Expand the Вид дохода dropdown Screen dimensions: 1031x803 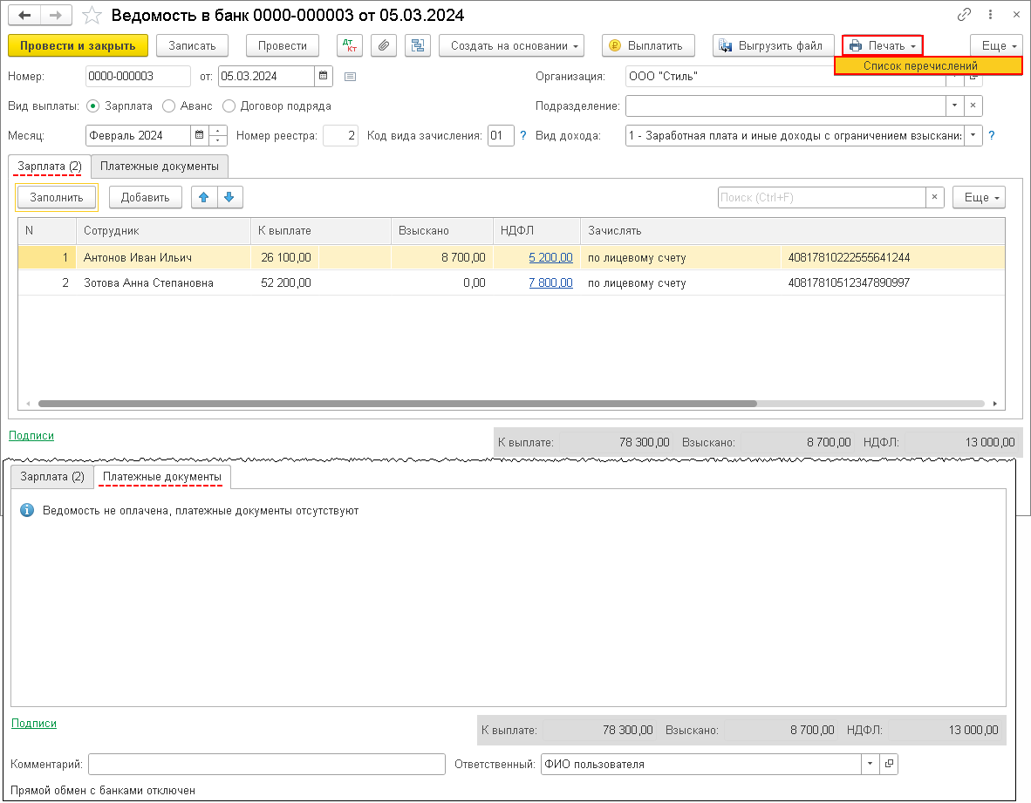973,135
